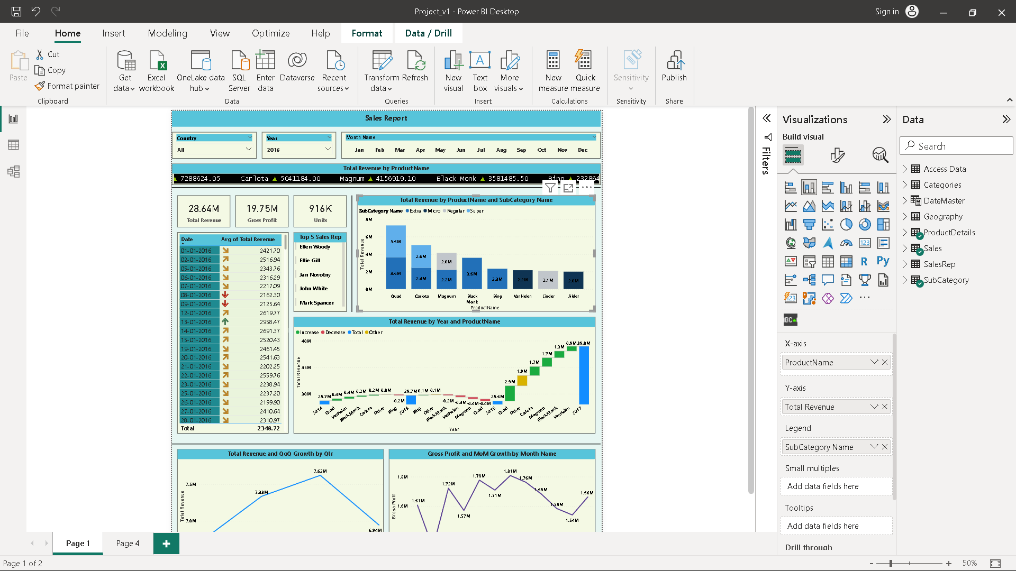Viewport: 1016px width, 571px height.
Task: Click Sign in at top right
Action: pyautogui.click(x=886, y=11)
